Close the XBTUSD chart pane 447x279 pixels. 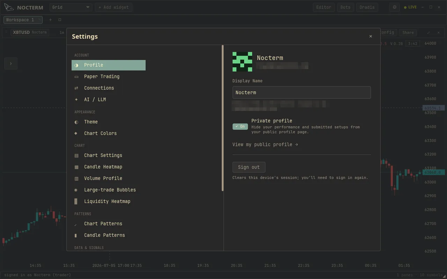pos(439,32)
